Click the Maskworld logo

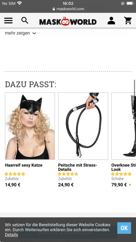coord(68,21)
